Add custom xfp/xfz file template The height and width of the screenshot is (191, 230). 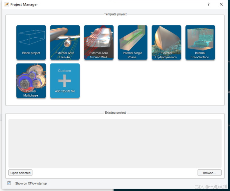point(65,81)
